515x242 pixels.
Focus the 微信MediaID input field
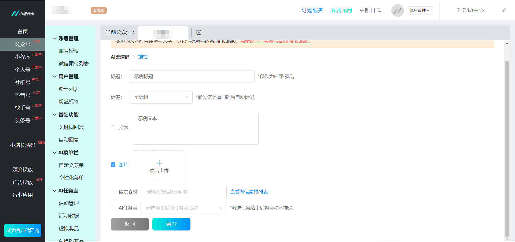(x=184, y=192)
